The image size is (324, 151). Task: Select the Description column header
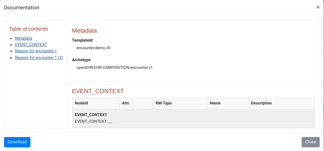click(x=261, y=103)
